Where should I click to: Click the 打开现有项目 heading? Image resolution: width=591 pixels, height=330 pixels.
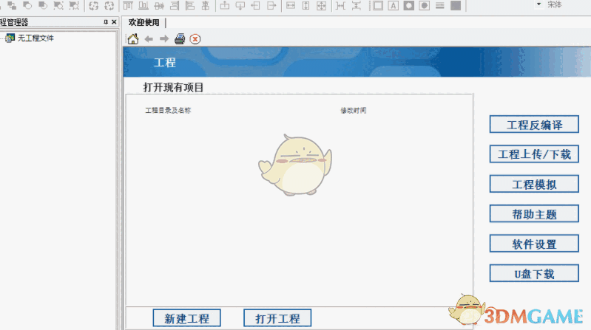pyautogui.click(x=173, y=87)
